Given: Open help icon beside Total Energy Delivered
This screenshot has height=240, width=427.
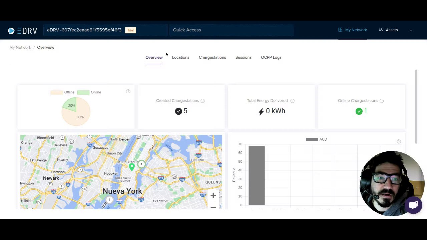Looking at the screenshot, I should (292, 101).
